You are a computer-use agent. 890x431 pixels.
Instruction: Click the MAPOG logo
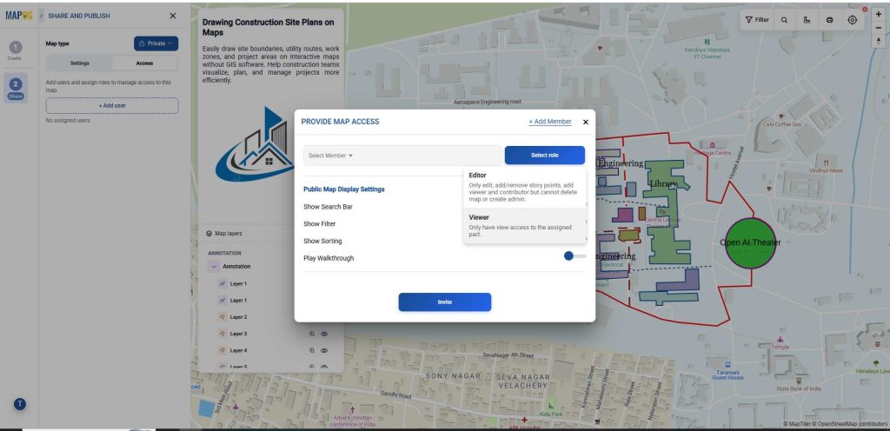[x=19, y=16]
